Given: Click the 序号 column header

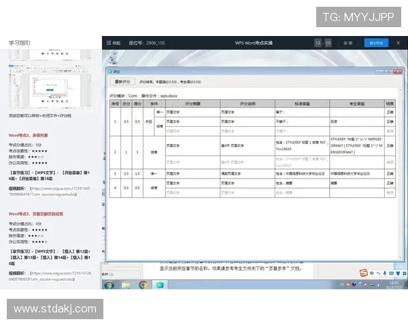Looking at the screenshot, I should pos(115,104).
